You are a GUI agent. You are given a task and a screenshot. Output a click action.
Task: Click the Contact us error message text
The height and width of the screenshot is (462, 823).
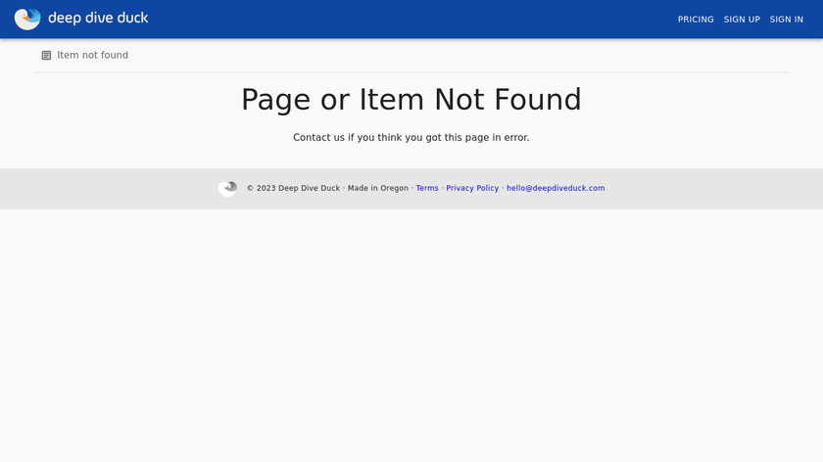pos(411,137)
